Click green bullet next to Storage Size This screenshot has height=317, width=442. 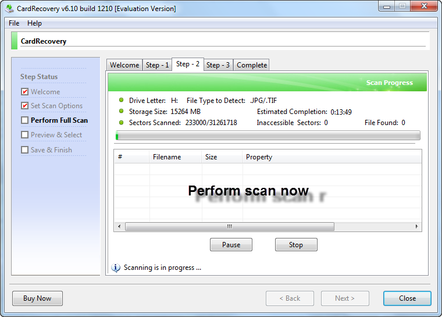(x=121, y=111)
